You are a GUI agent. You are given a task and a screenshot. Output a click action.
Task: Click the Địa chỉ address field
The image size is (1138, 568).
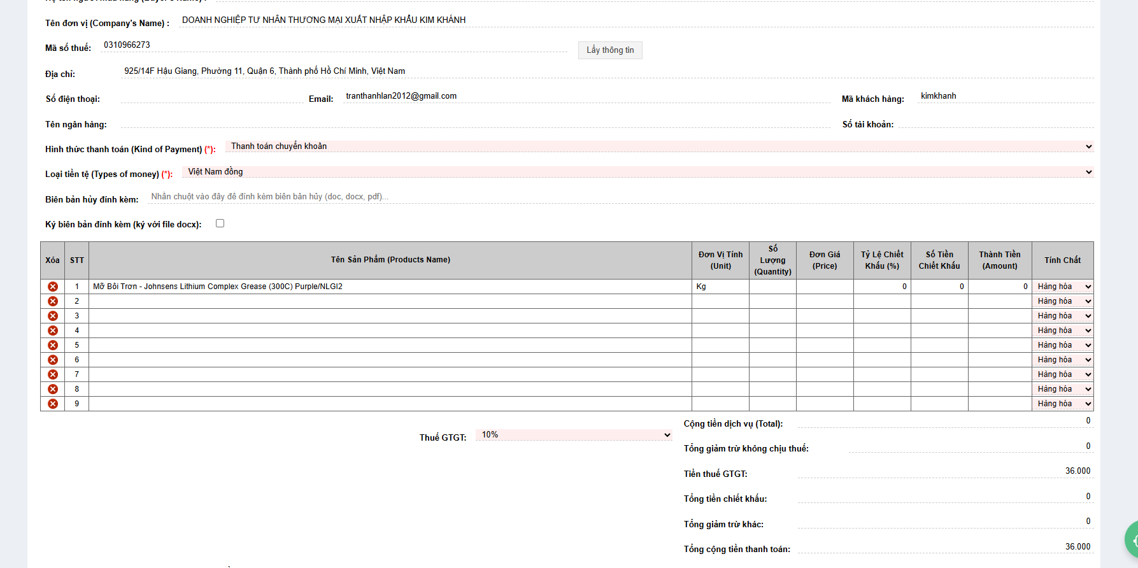pos(608,71)
